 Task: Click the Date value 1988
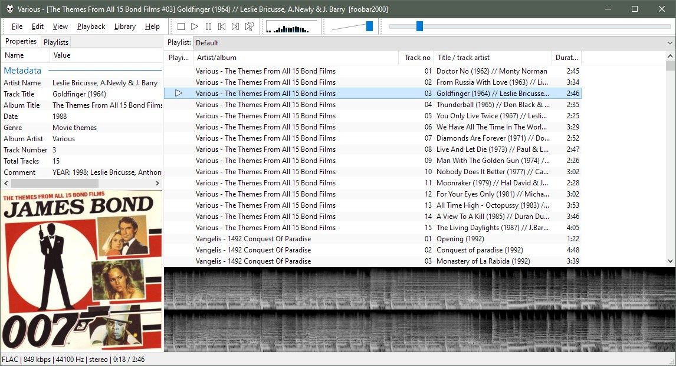pyautogui.click(x=60, y=117)
